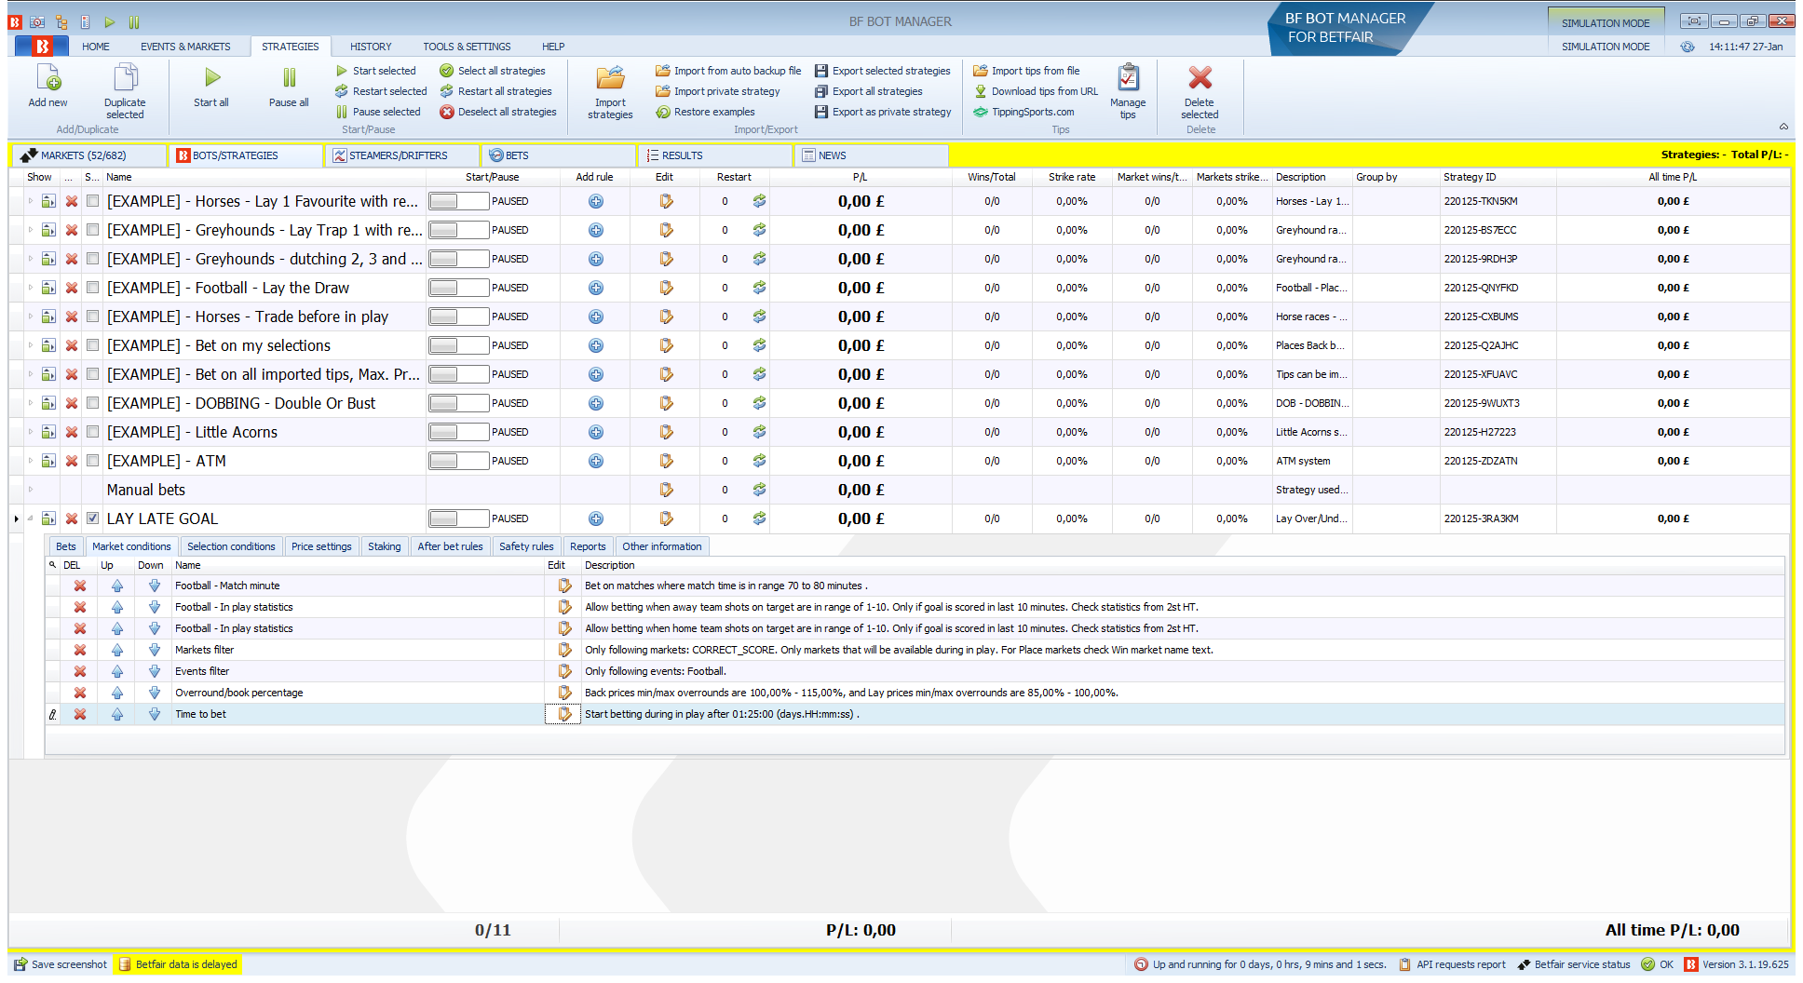This screenshot has width=1803, height=983.
Task: Click the Start all play icon
Action: point(211,78)
